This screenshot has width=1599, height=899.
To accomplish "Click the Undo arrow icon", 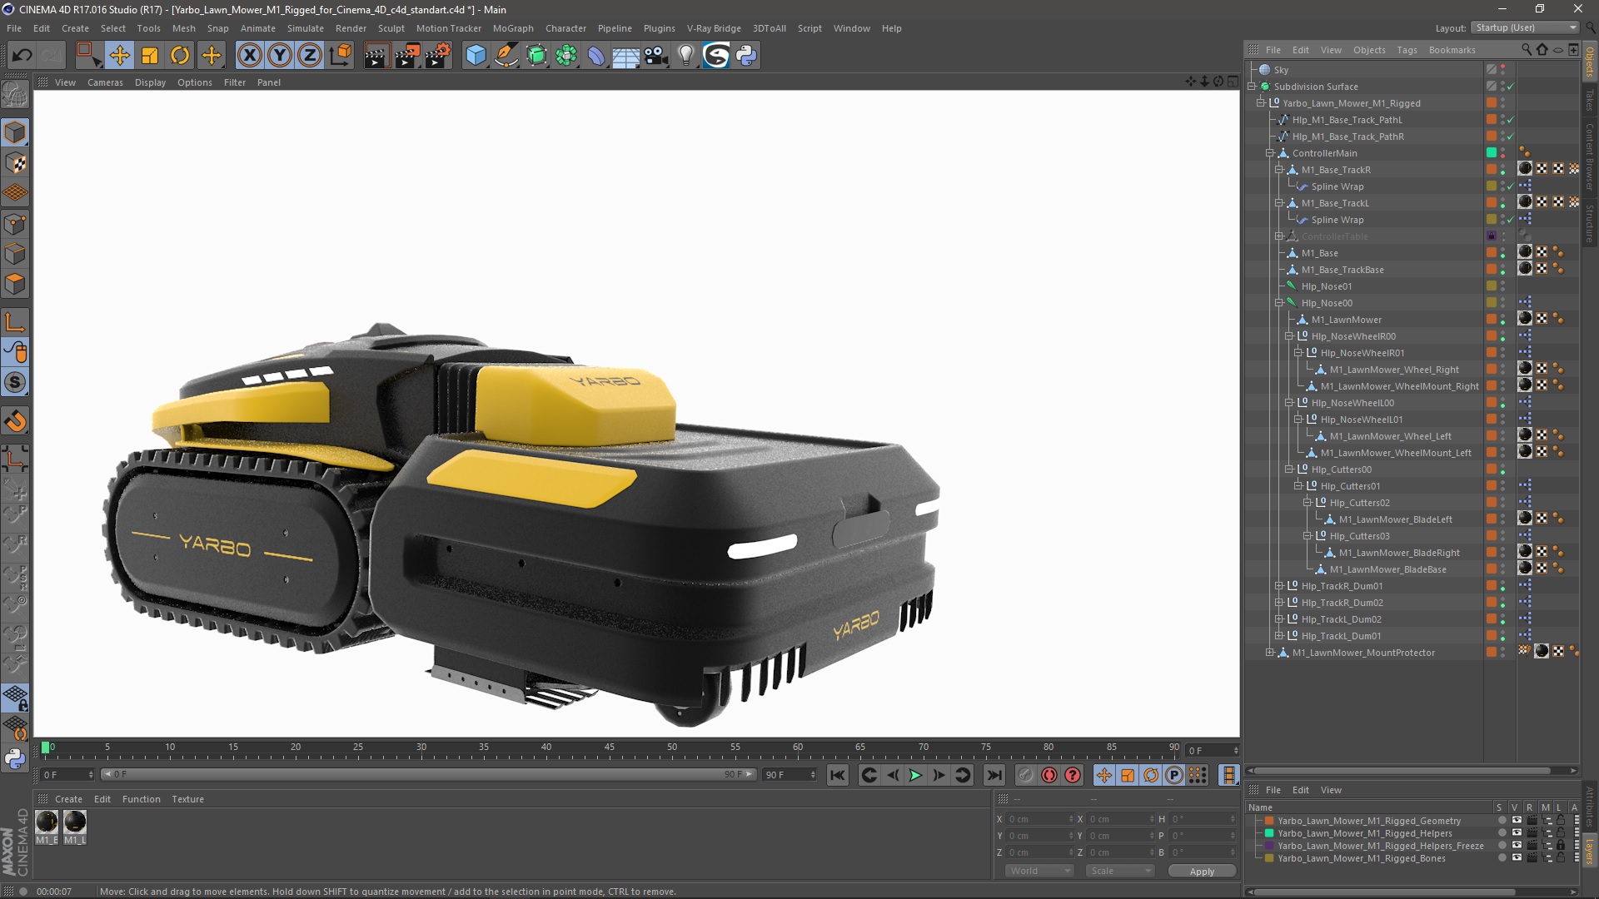I will point(22,55).
